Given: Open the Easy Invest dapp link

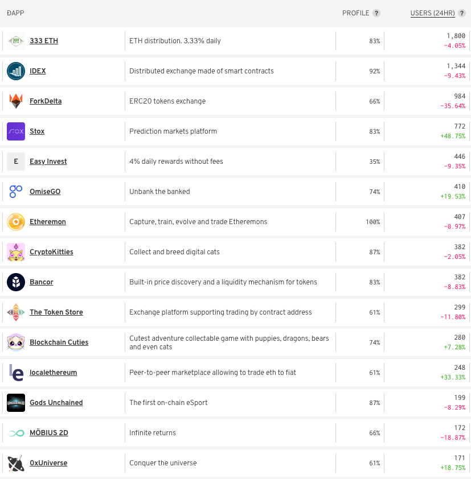Looking at the screenshot, I should click(x=48, y=162).
